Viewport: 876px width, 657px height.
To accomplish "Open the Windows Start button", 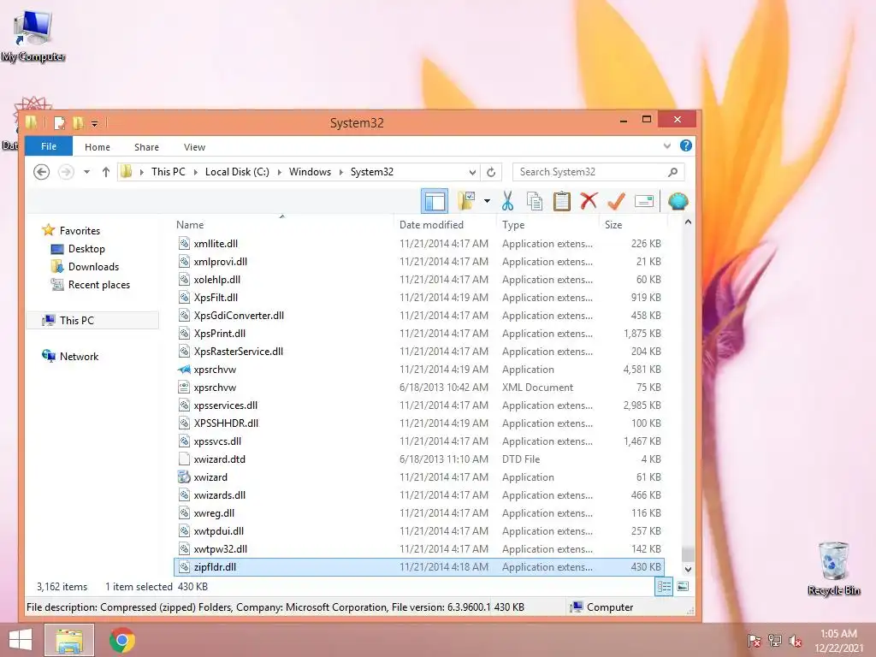I will tap(21, 640).
